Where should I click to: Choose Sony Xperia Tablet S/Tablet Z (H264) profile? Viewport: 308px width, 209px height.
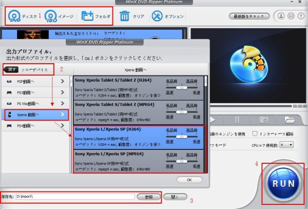(x=139, y=88)
